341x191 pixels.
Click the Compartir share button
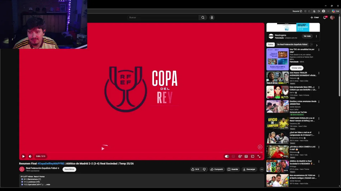[x=217, y=169]
